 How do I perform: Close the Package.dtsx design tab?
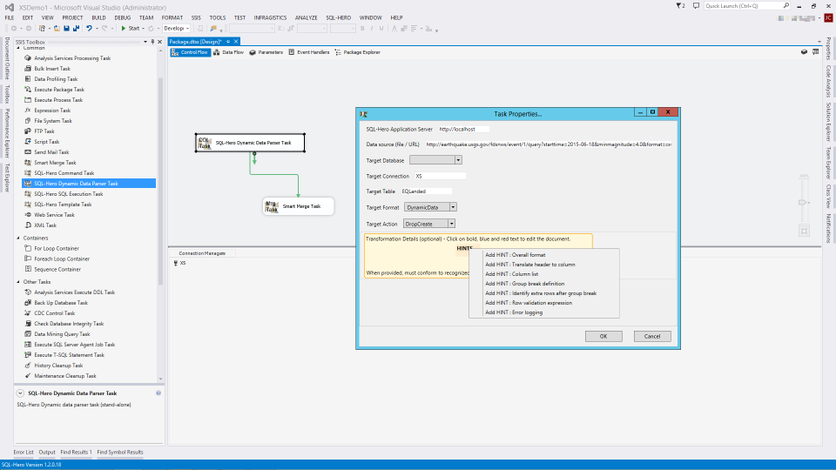coord(236,42)
